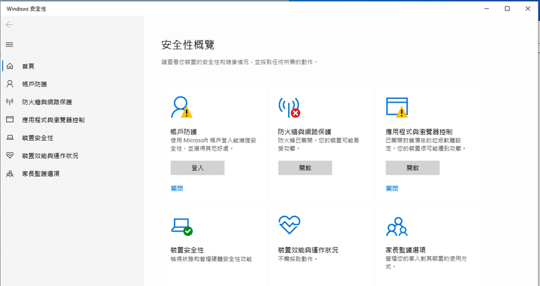Click the app browser control warning icon
This screenshot has height=286, width=540.
click(397, 107)
